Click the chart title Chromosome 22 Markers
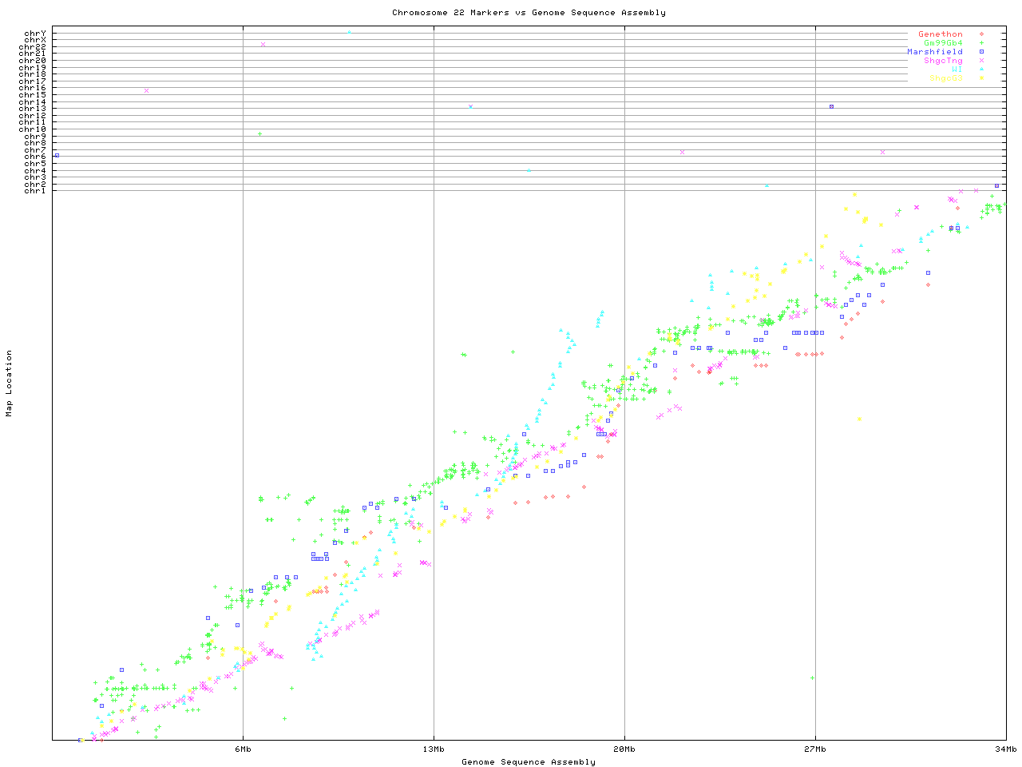Screen dimensions: 1022x767 529,13
